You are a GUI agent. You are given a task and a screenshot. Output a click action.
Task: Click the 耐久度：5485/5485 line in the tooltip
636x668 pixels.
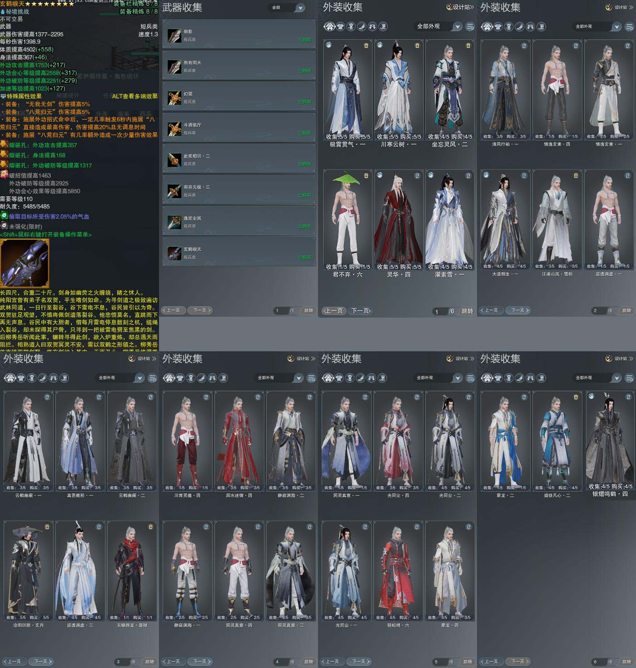(x=25, y=207)
